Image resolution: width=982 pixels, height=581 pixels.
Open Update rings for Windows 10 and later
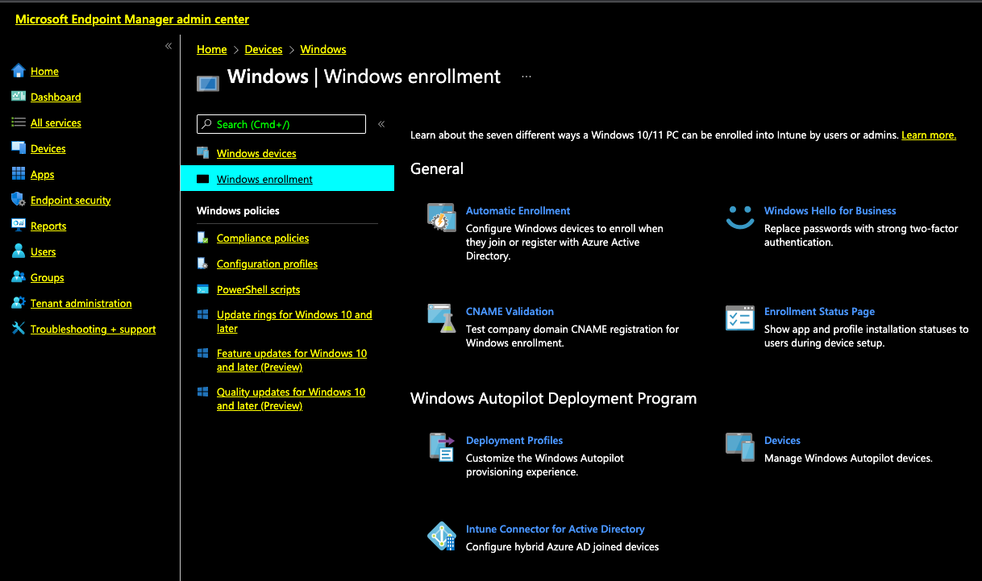pos(294,322)
